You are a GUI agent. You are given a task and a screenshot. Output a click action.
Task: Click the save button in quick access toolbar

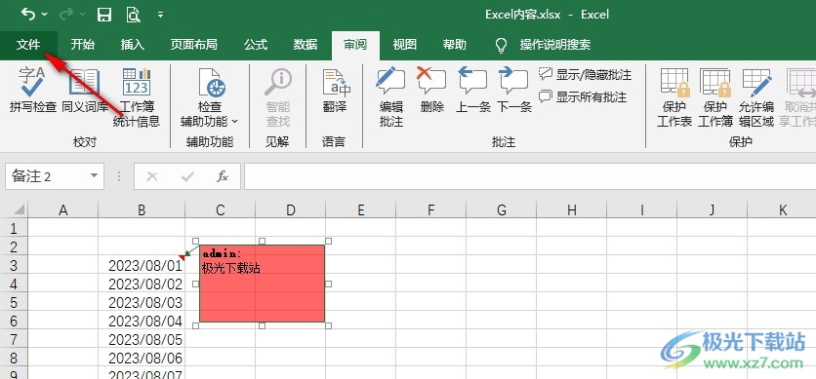click(105, 15)
